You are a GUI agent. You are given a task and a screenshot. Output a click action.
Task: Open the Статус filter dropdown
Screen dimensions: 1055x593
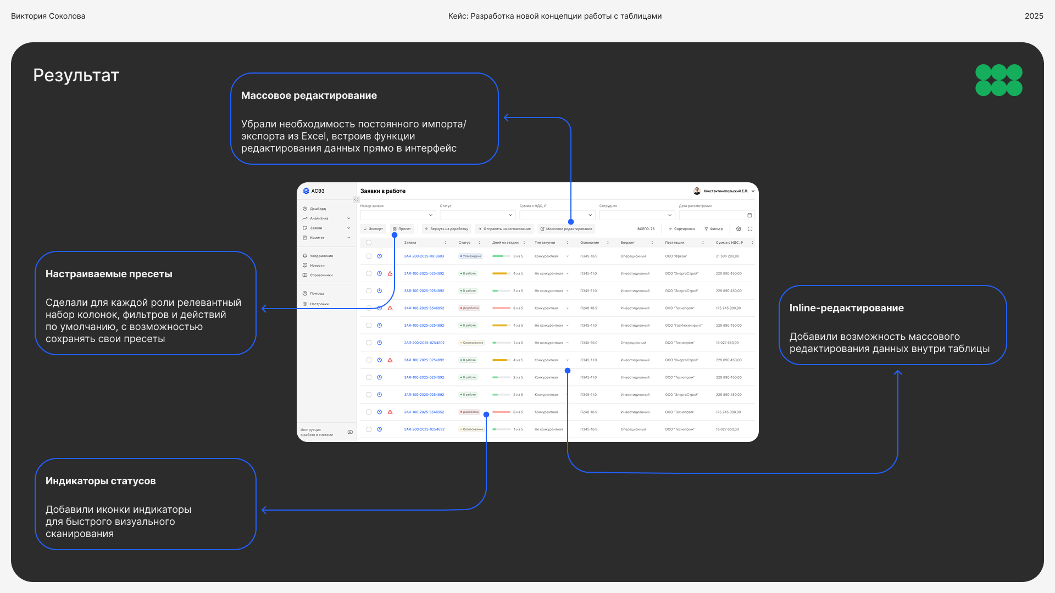pos(477,215)
